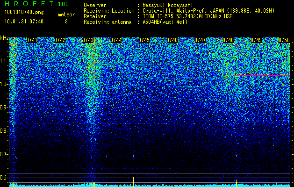The width and height of the screenshot is (294, 187).
Task: Click the 0.6 frequency axis label
Action: pos(3,178)
